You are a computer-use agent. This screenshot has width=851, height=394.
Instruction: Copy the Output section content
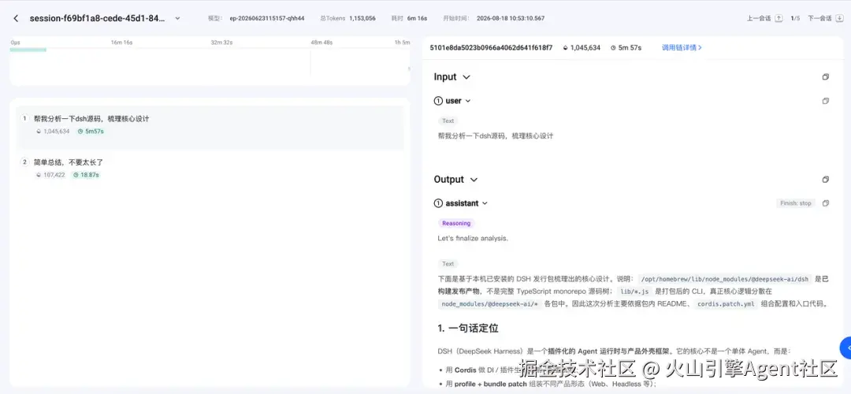826,180
